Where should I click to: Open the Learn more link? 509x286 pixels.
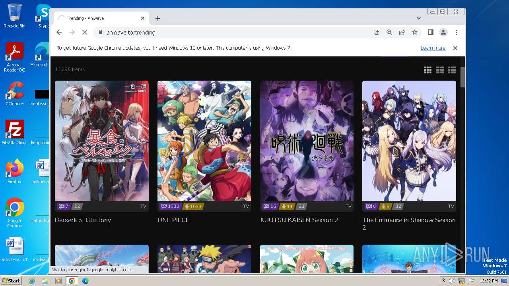433,48
